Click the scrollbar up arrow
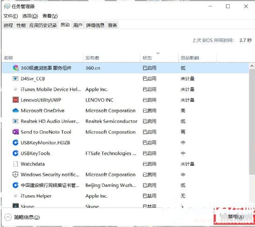Viewport: 255px width, 227px height. (x=252, y=66)
